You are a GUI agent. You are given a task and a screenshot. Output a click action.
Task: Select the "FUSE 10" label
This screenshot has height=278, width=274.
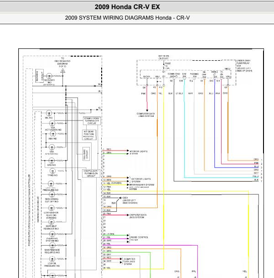click(168, 65)
